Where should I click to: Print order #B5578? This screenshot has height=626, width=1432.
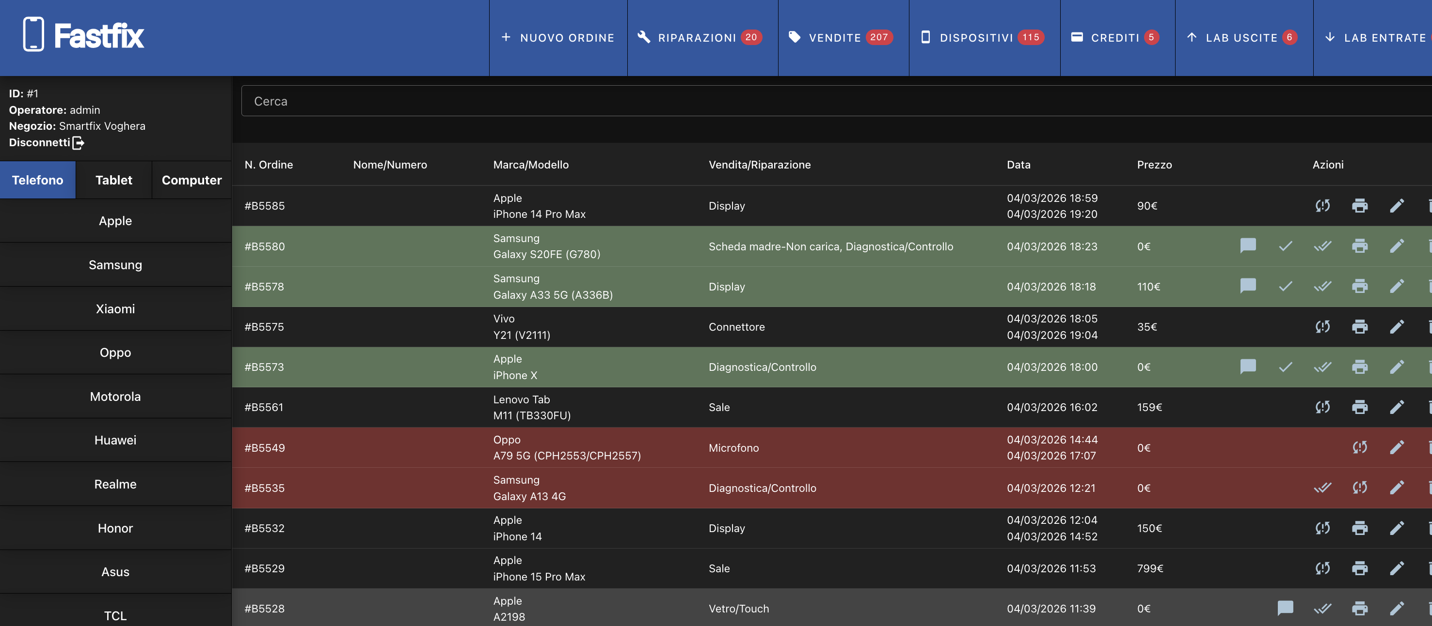pos(1359,286)
